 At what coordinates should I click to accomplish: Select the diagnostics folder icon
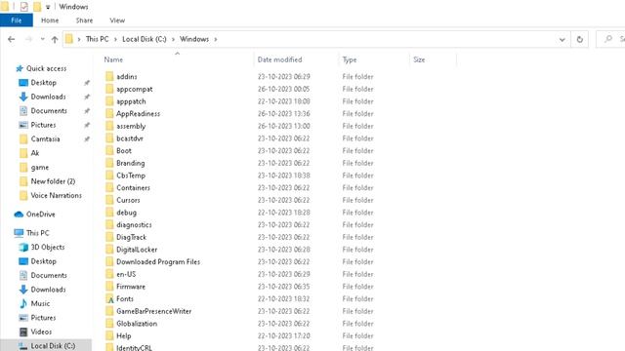pos(109,224)
